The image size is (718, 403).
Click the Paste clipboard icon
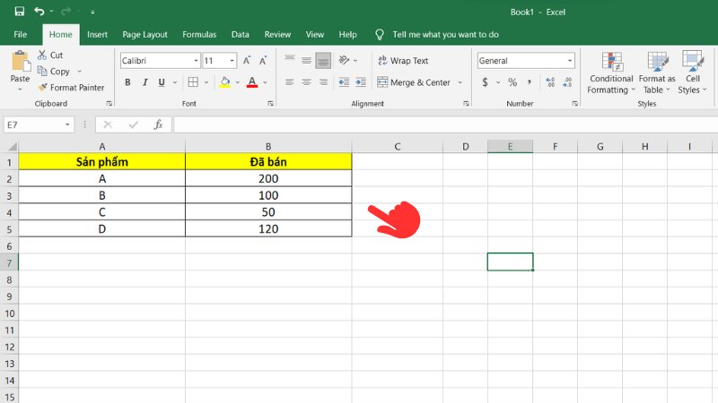click(x=20, y=66)
